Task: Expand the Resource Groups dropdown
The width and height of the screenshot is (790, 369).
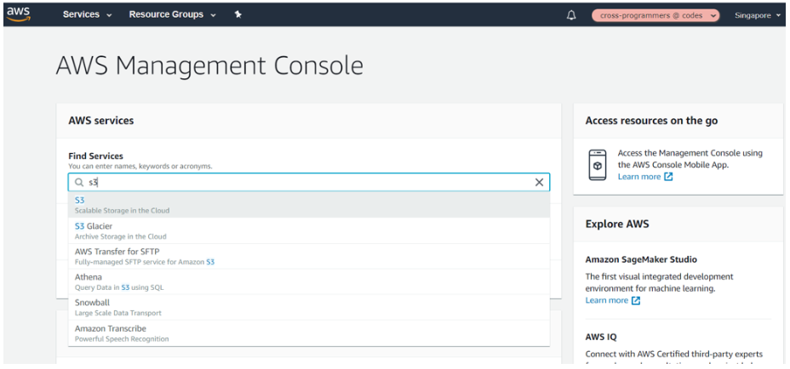Action: (x=172, y=15)
